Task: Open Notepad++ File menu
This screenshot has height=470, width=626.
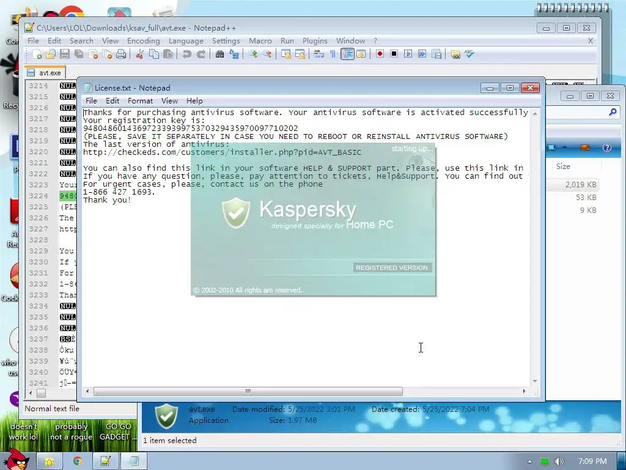Action: click(33, 41)
